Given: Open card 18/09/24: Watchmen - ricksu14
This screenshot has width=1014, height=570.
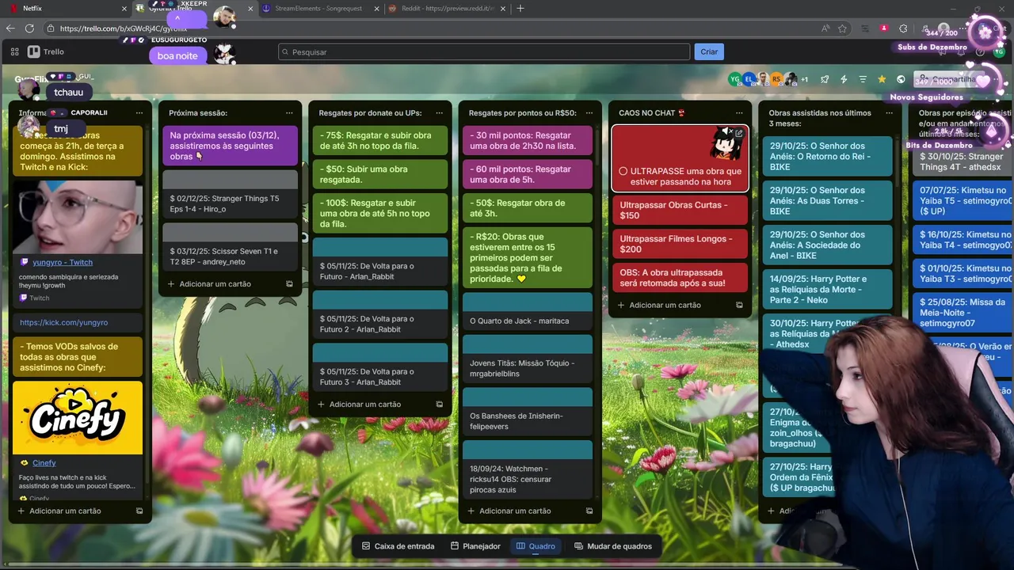Looking at the screenshot, I should [527, 470].
